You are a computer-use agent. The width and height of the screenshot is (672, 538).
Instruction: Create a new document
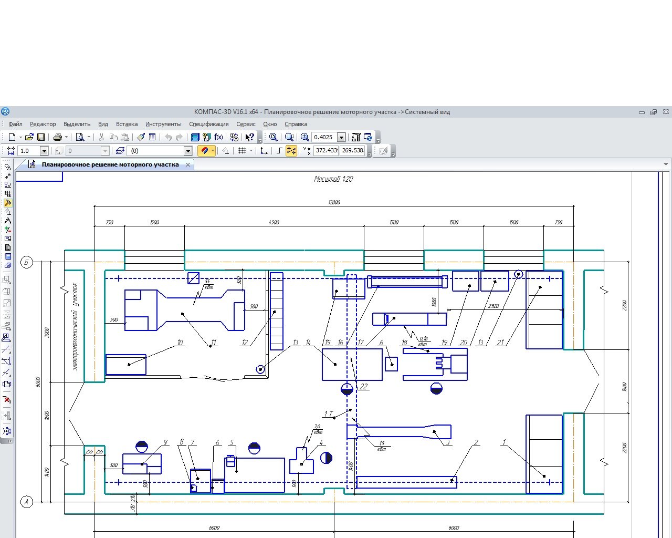pyautogui.click(x=12, y=137)
